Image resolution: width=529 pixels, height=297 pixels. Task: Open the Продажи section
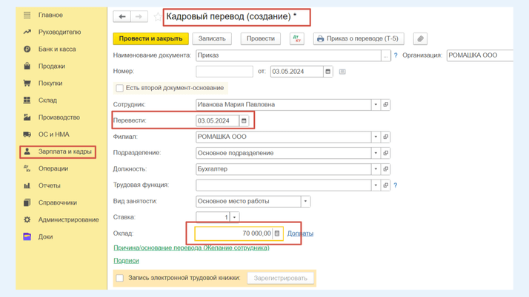(x=51, y=66)
